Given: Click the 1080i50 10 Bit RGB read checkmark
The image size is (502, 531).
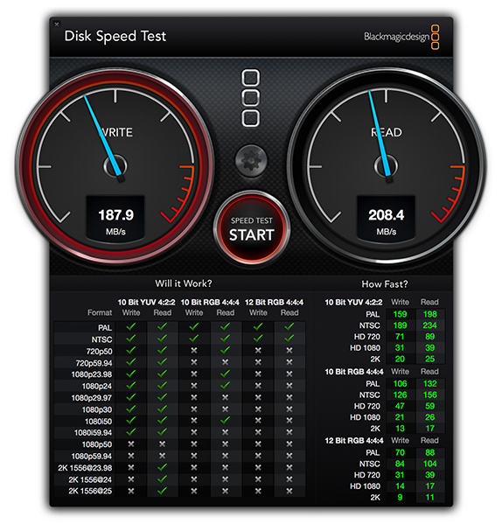Looking at the screenshot, I should coord(225,421).
